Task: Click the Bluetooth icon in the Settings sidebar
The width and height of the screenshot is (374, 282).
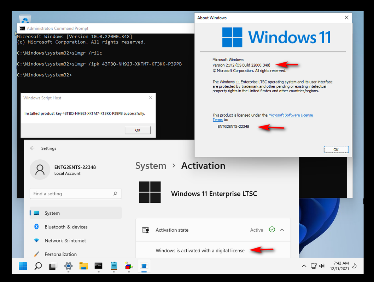Action: point(36,227)
